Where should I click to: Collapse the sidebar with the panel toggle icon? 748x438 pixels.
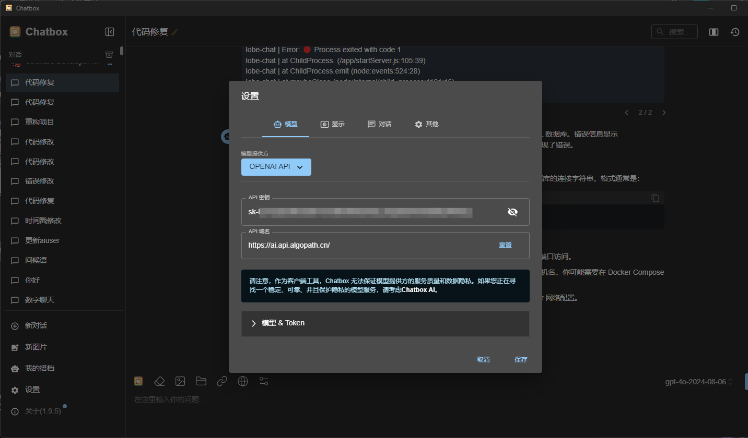(x=110, y=32)
